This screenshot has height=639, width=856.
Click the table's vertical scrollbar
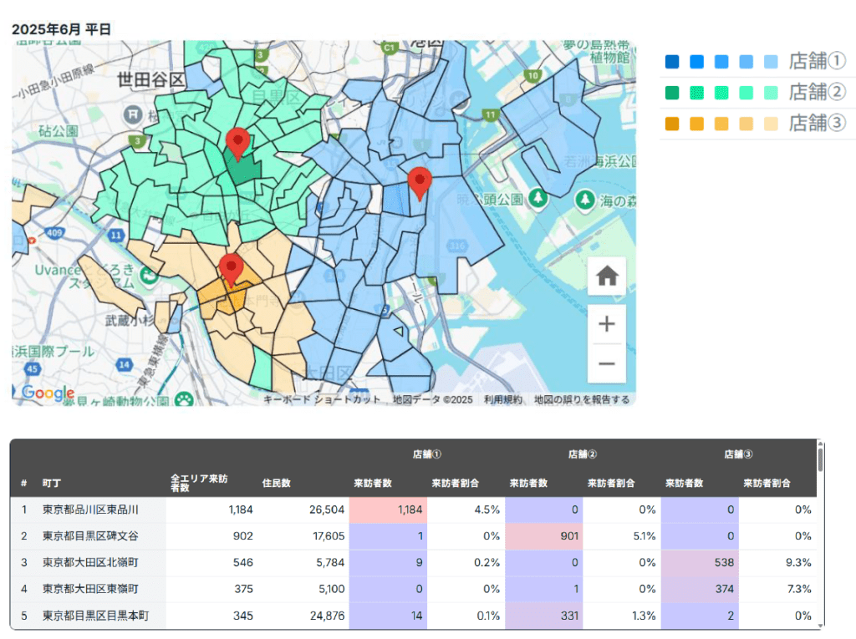[821, 459]
